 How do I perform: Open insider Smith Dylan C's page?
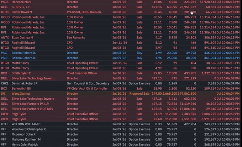[x=21, y=73]
